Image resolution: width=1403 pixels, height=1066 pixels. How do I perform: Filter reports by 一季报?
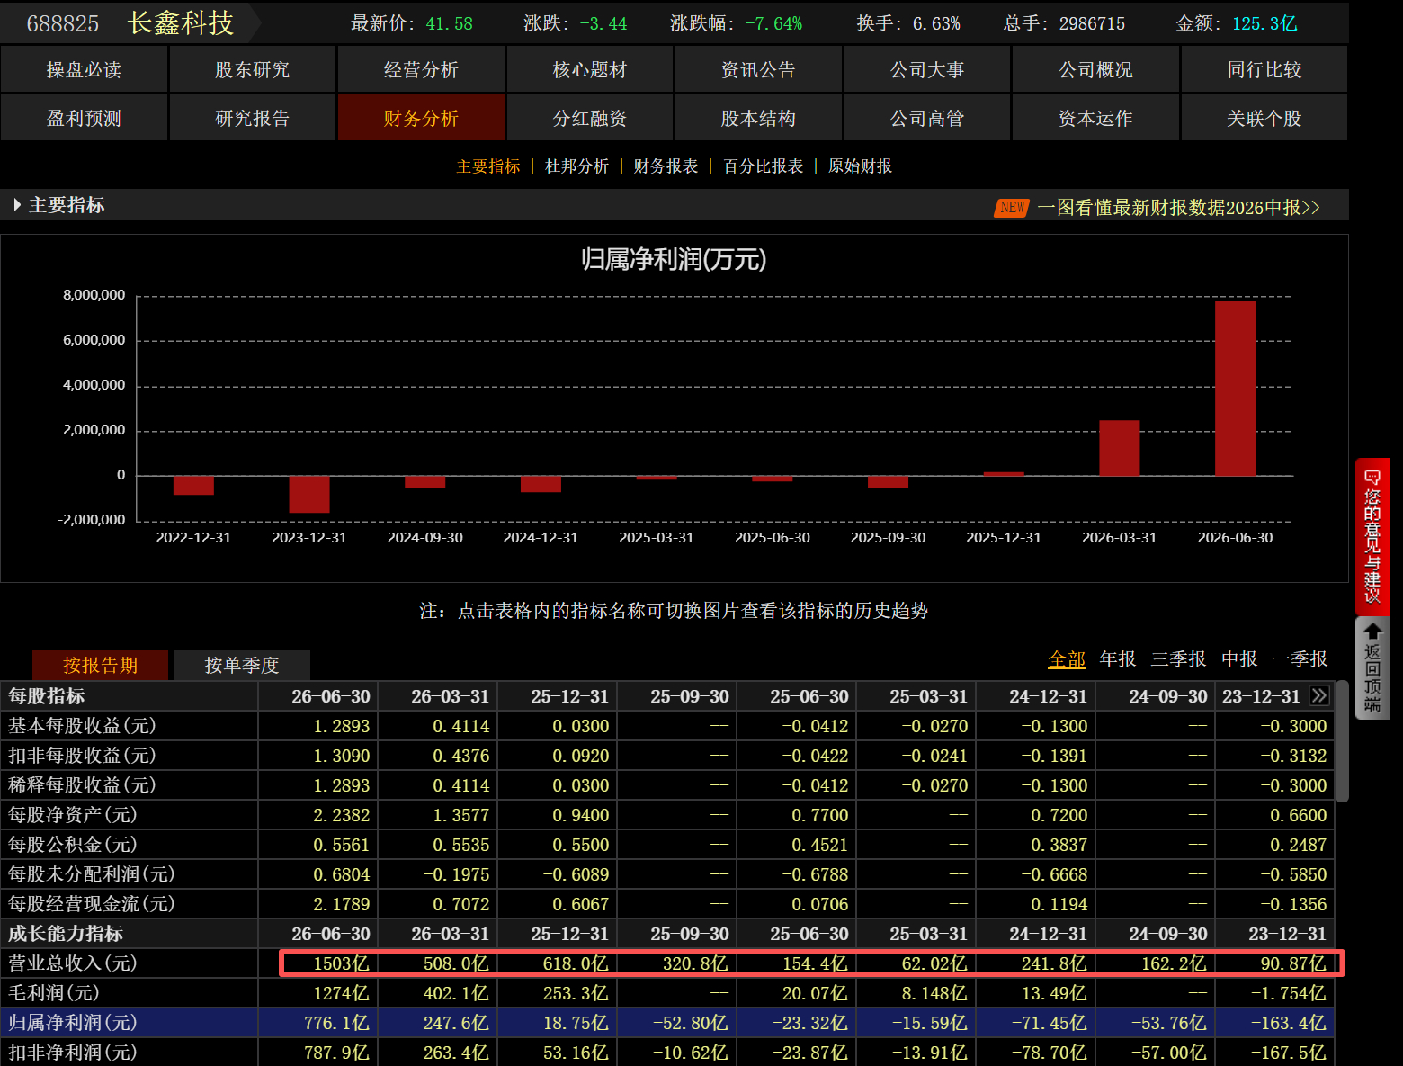1300,659
